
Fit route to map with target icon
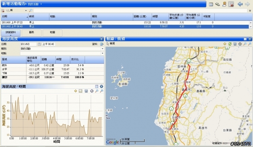pyautogui.click(x=240, y=44)
